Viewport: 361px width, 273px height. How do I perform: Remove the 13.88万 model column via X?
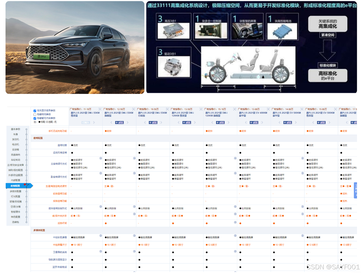tap(268, 109)
